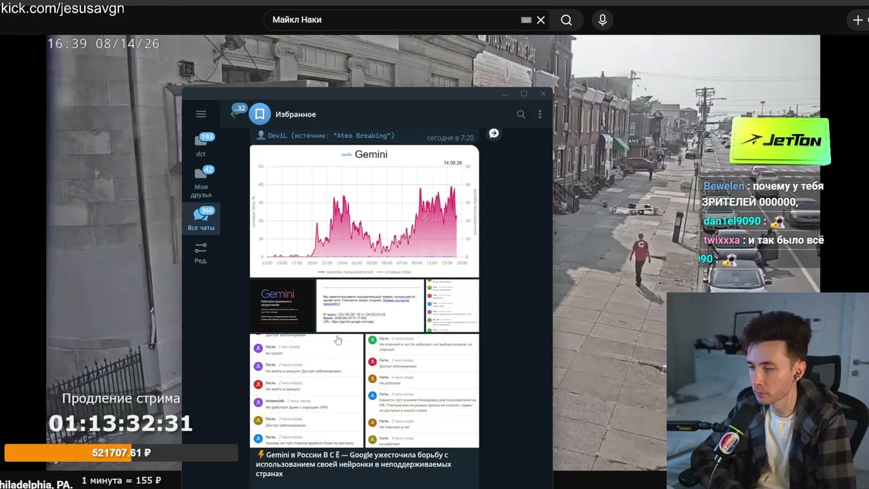Open the Мои друзья folder

(x=201, y=182)
